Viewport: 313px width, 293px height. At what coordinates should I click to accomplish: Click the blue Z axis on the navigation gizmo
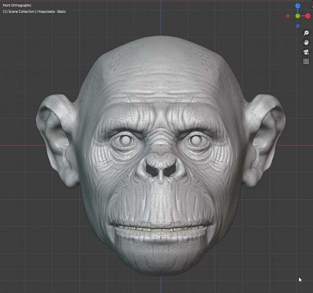297,6
